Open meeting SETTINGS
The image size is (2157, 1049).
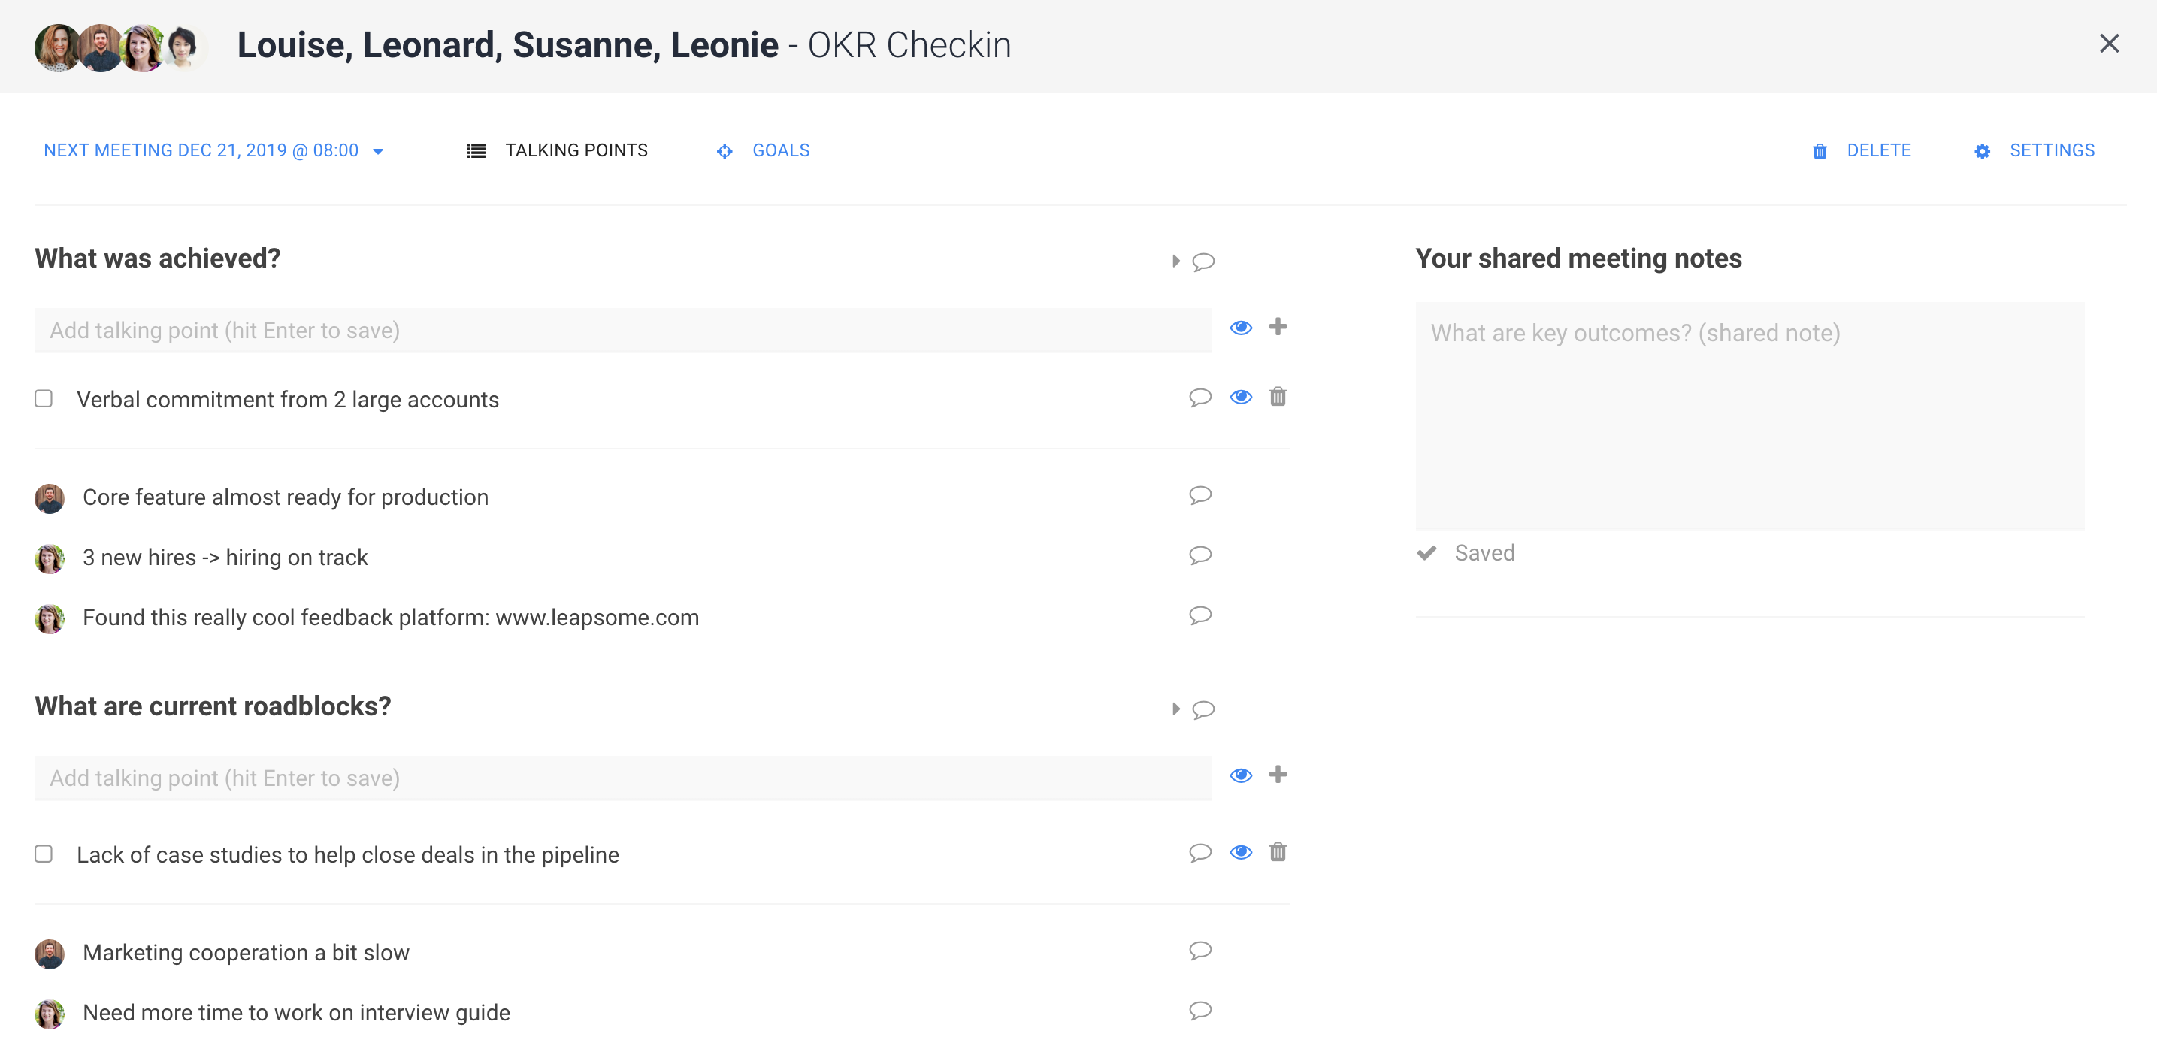(x=2034, y=151)
